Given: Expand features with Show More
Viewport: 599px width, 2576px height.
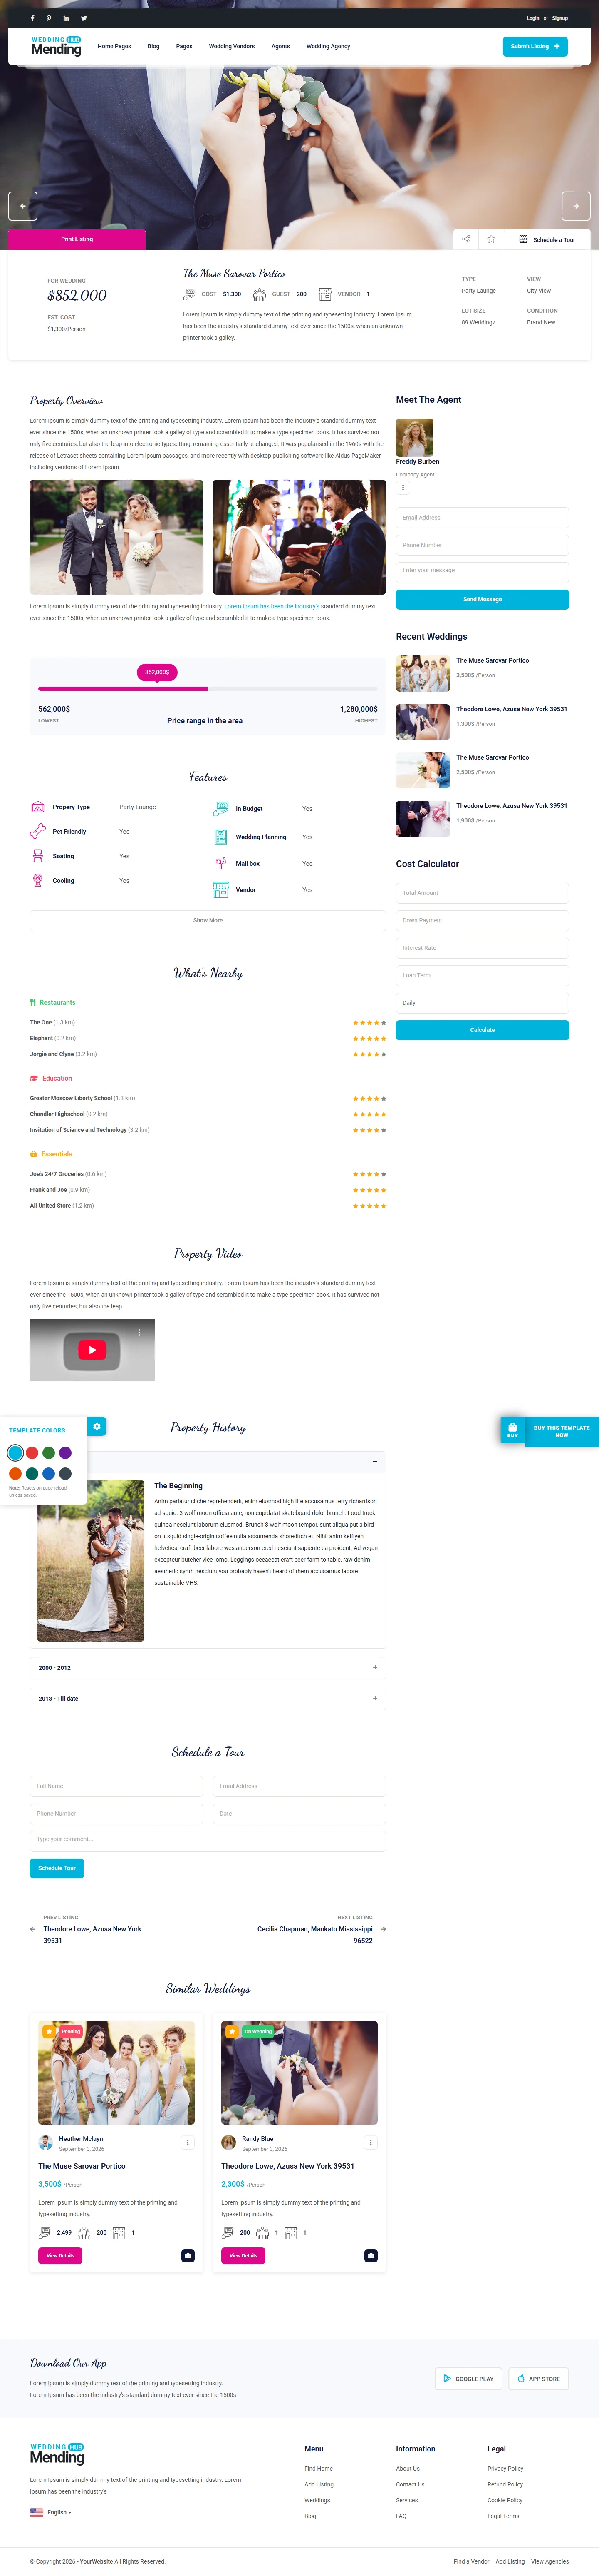Looking at the screenshot, I should pyautogui.click(x=208, y=920).
